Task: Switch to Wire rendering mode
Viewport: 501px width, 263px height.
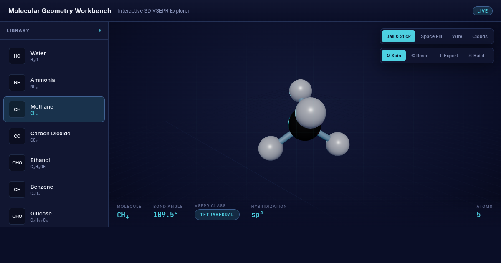Action: [457, 36]
